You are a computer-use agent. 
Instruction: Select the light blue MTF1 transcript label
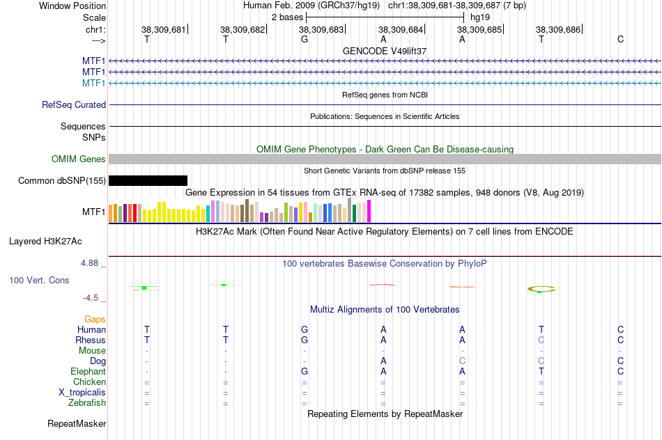[94, 83]
